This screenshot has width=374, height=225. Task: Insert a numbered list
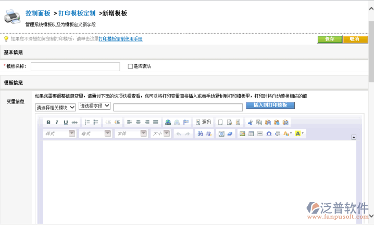pyautogui.click(x=87, y=123)
